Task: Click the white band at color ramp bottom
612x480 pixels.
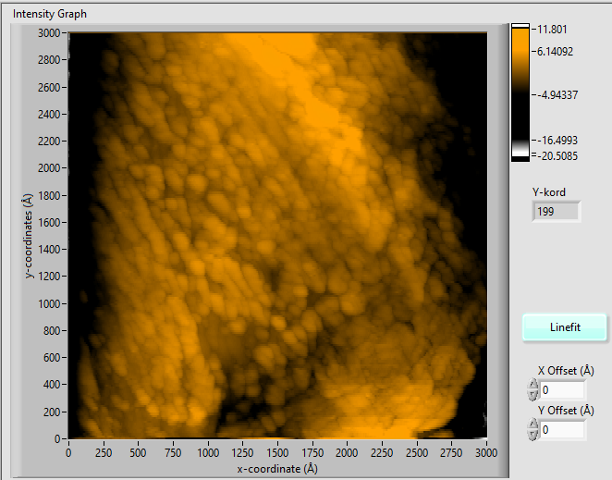Action: coord(520,150)
